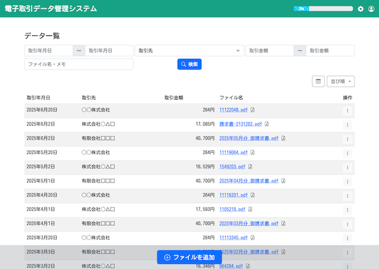Open the user account icon
The image size is (379, 269).
pos(371,9)
